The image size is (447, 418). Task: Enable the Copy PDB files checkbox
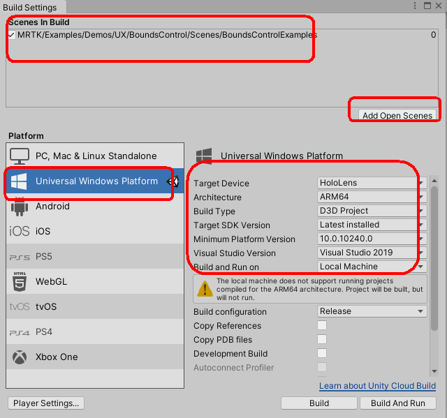tap(322, 339)
